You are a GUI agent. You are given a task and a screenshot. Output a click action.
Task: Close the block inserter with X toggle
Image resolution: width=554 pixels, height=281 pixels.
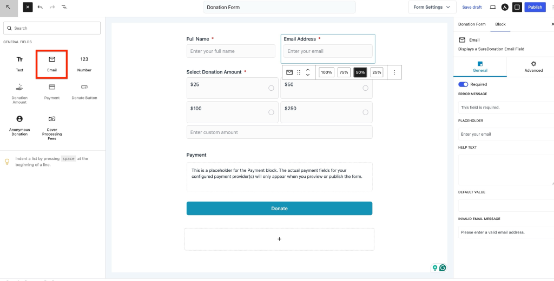pos(28,7)
